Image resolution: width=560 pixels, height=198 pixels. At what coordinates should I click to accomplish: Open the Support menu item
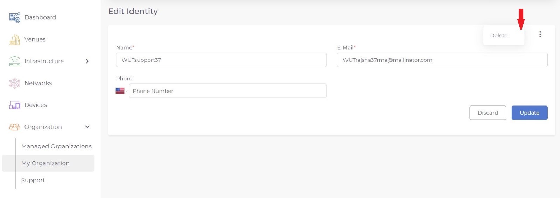point(33,180)
